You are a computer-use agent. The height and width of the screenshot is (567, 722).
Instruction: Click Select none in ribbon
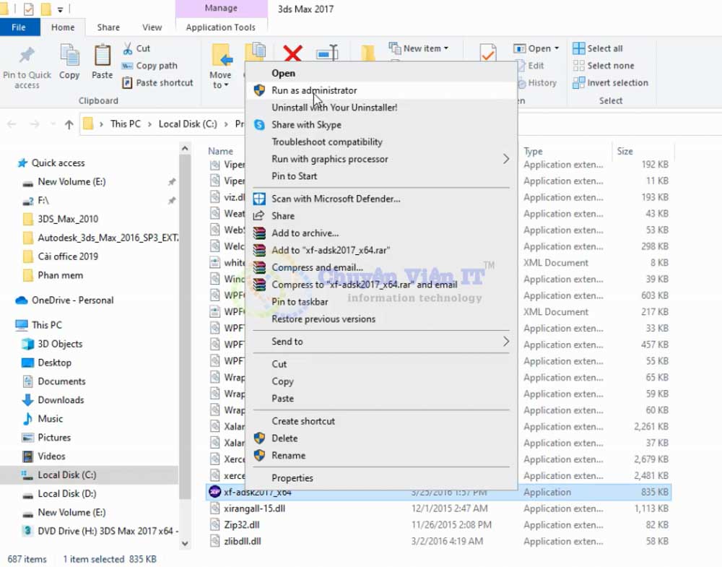click(604, 66)
